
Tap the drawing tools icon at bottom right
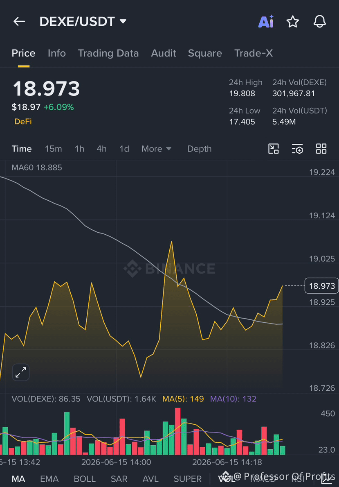tap(326, 479)
